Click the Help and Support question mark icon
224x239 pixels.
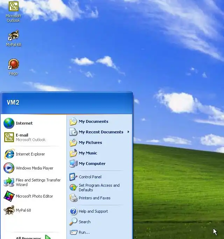click(73, 211)
